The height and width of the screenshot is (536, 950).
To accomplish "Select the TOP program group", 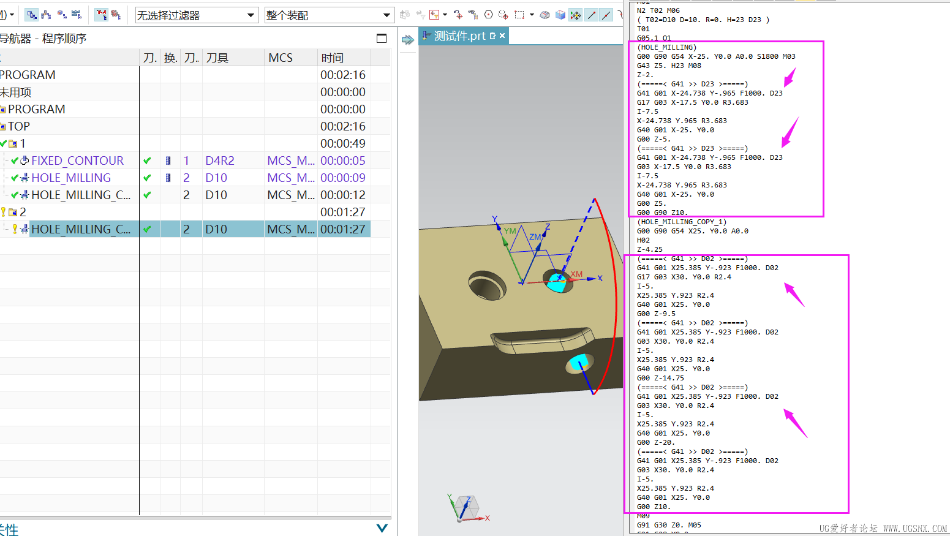I will pyautogui.click(x=18, y=126).
